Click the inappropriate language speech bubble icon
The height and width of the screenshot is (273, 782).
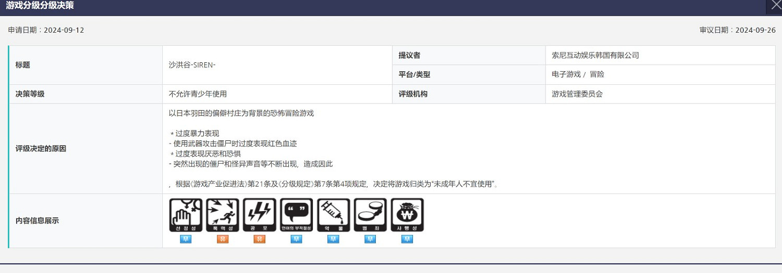tap(296, 215)
